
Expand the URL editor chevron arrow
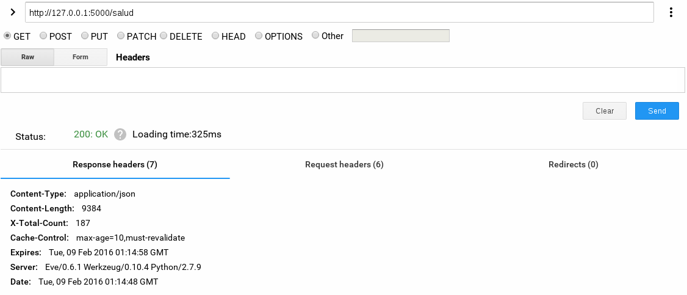click(x=12, y=12)
